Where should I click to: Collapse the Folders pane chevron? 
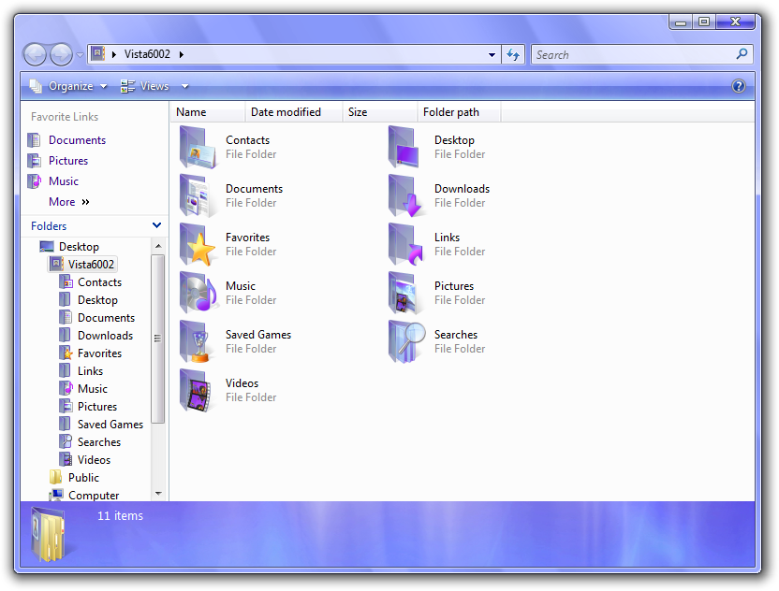click(x=156, y=225)
